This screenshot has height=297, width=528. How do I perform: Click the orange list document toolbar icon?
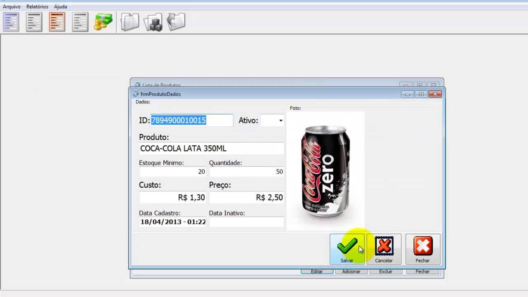(x=57, y=21)
